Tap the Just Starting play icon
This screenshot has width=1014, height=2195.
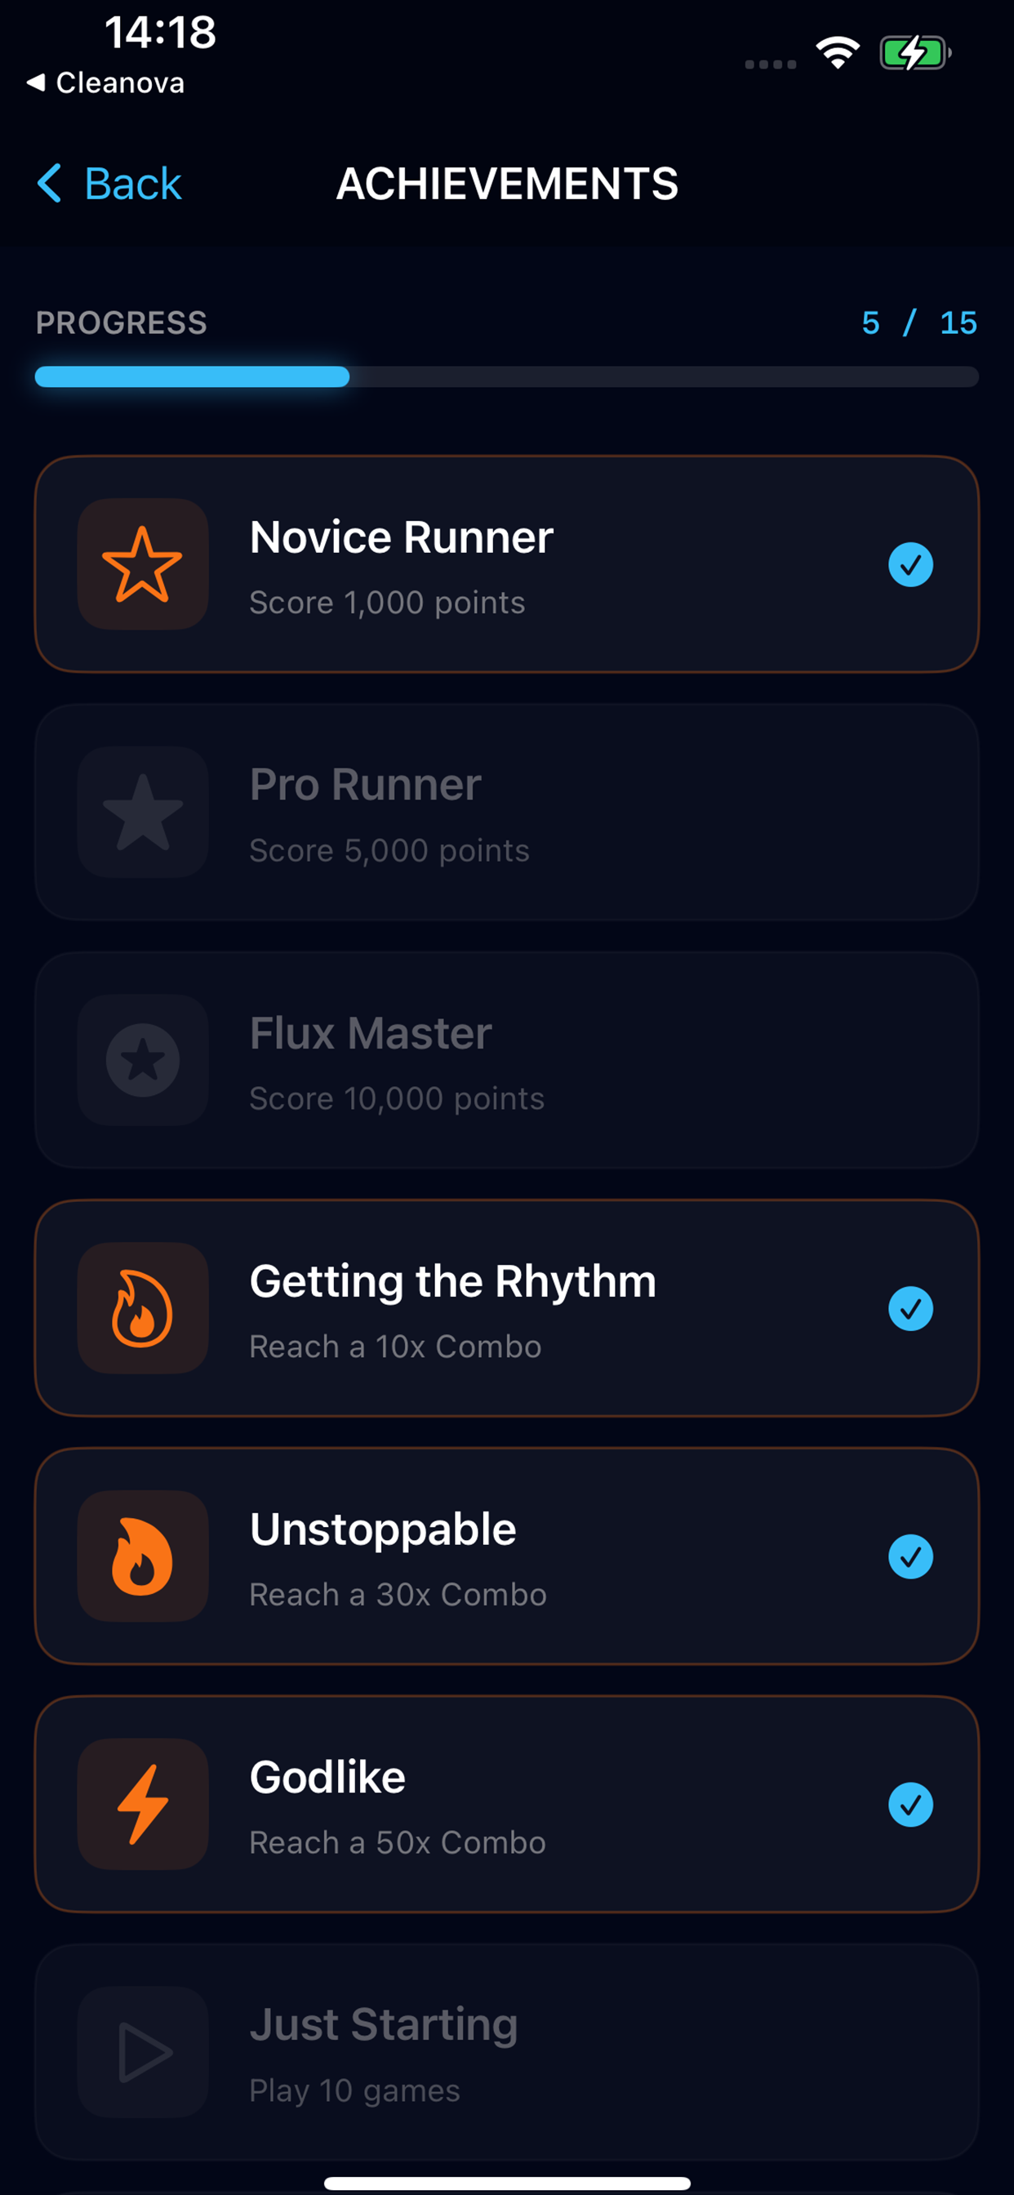point(142,2052)
